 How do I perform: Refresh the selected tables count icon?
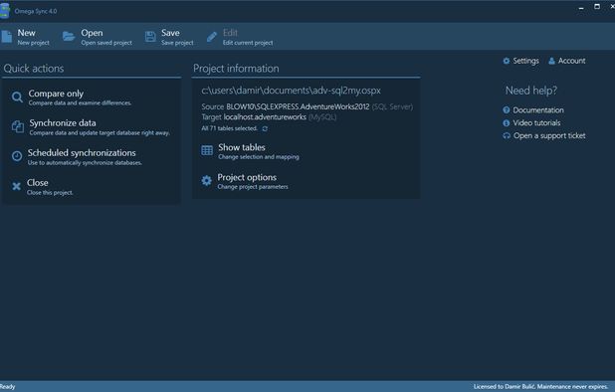(x=265, y=128)
